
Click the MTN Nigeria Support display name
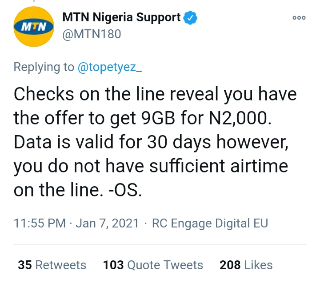coord(121,17)
